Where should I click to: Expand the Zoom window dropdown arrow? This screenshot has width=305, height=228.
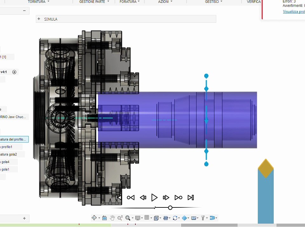tap(133, 218)
